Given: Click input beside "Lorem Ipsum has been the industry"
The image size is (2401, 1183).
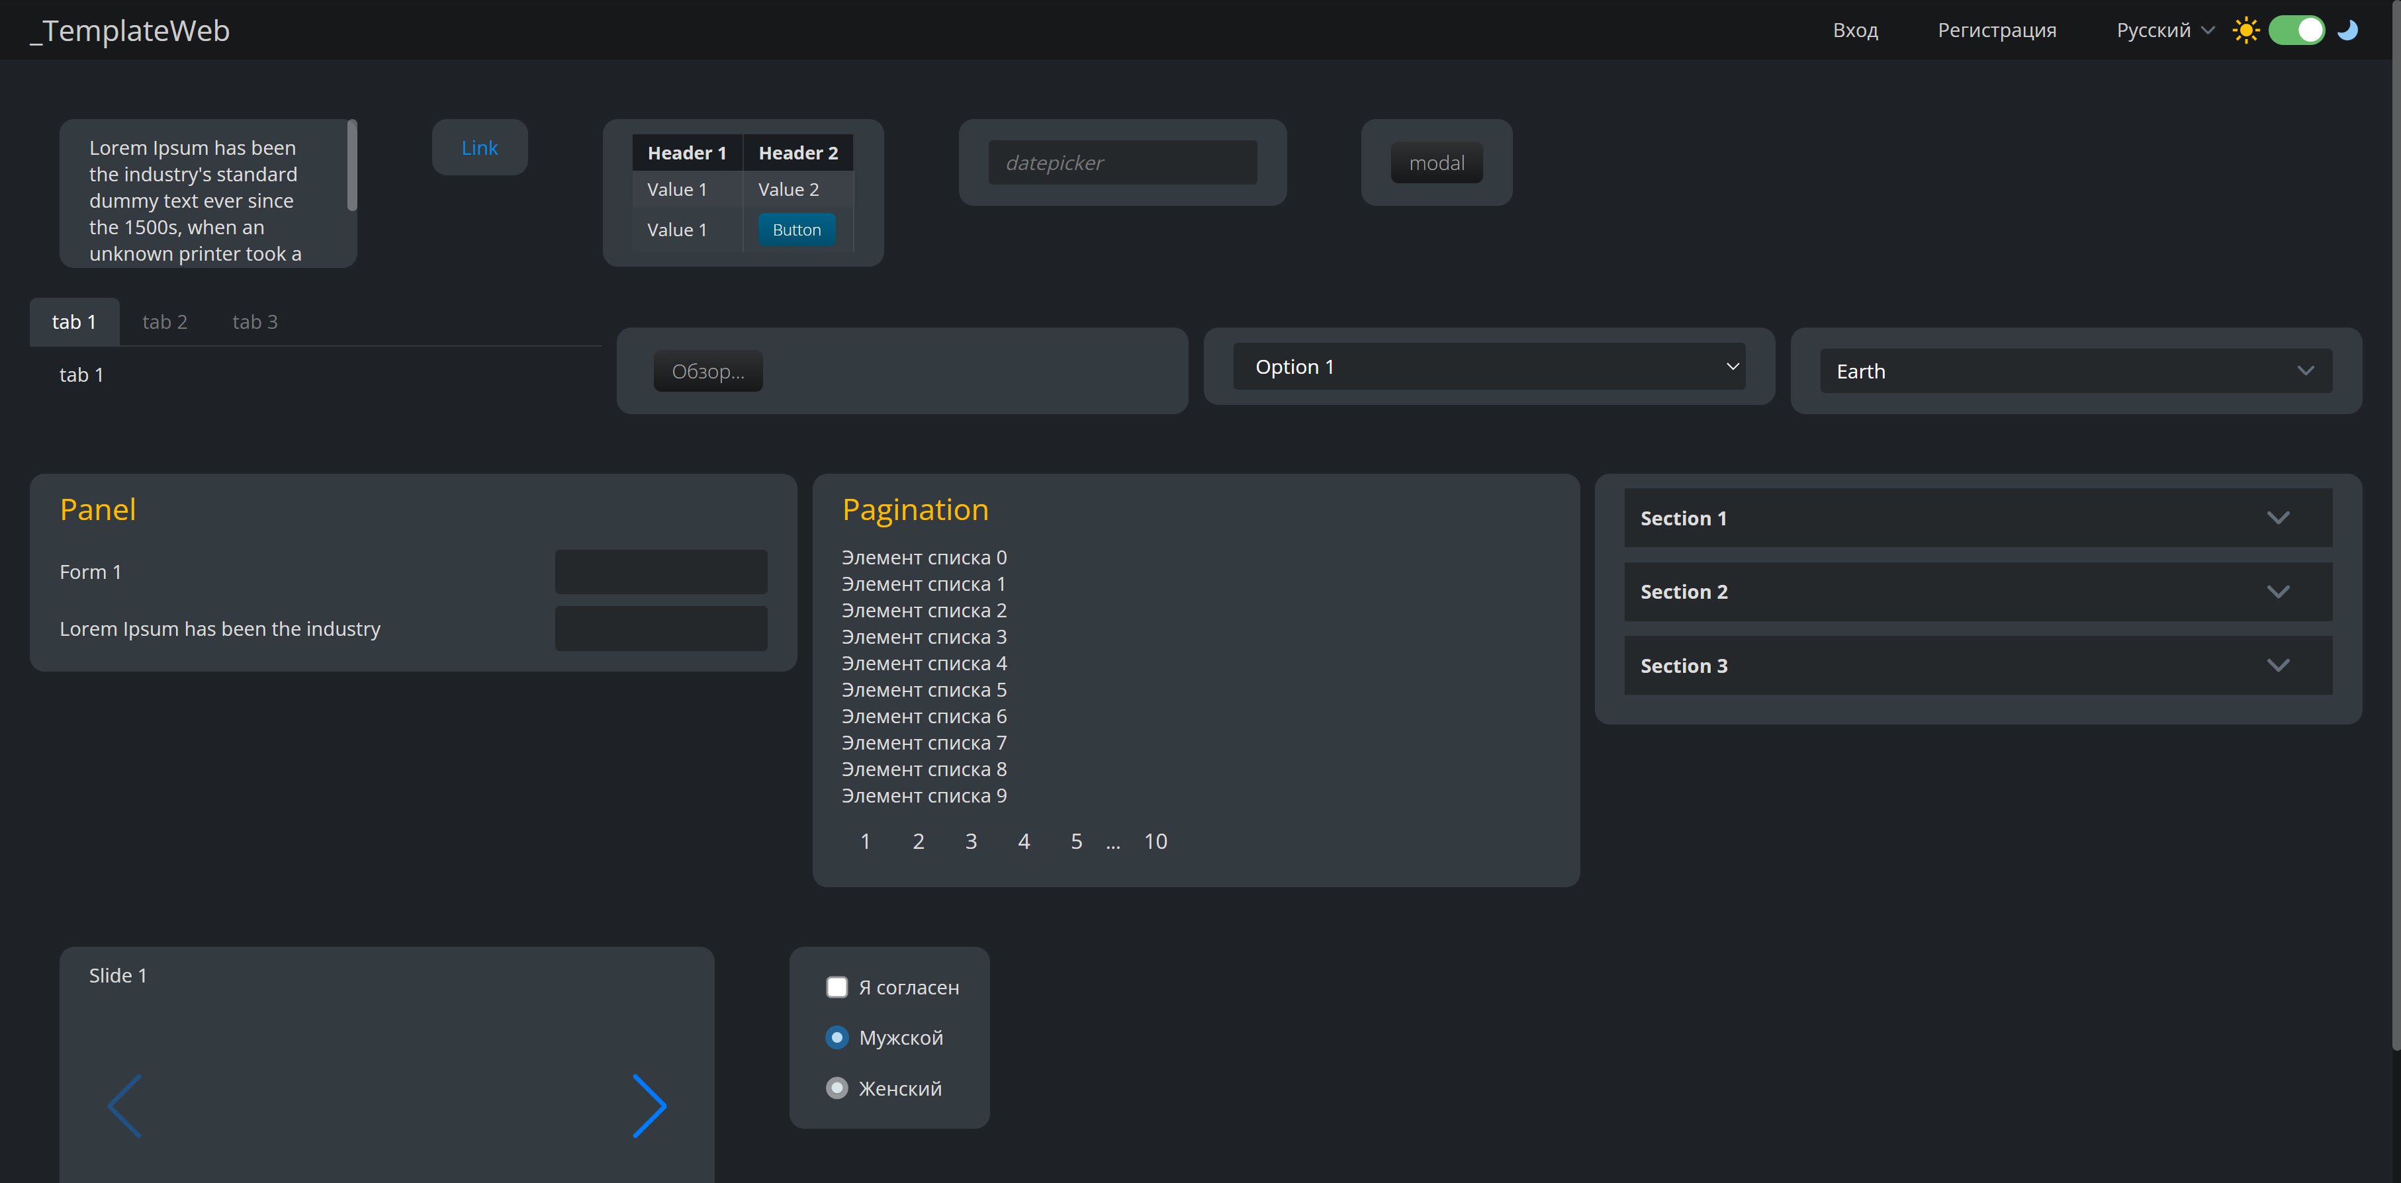Looking at the screenshot, I should (x=661, y=628).
